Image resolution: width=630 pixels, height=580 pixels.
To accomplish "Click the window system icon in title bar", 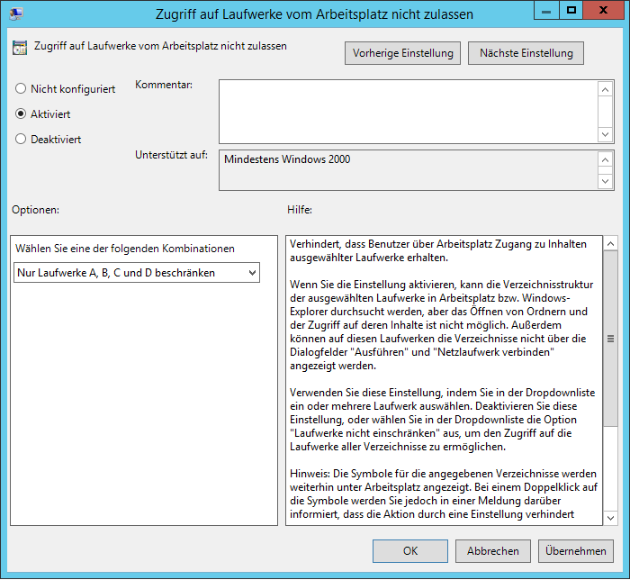I will click(16, 14).
